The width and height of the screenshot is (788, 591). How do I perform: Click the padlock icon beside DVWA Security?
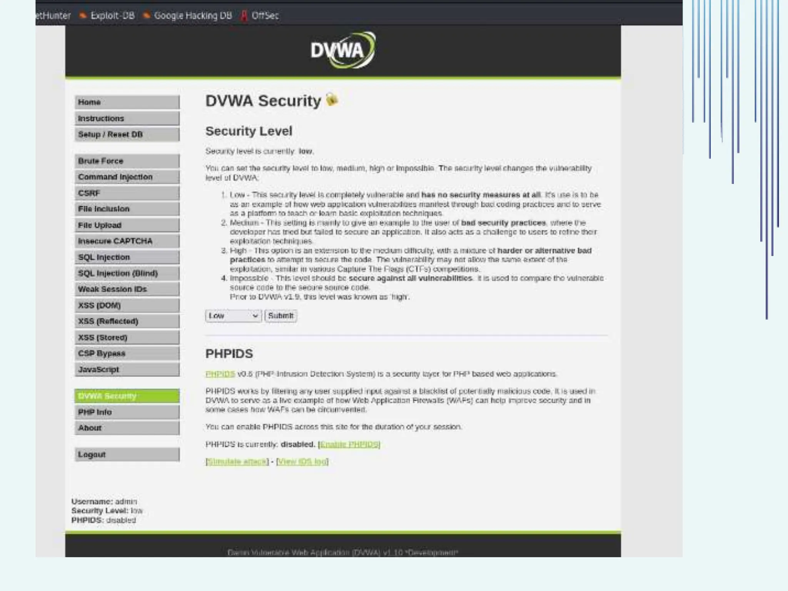click(x=332, y=100)
